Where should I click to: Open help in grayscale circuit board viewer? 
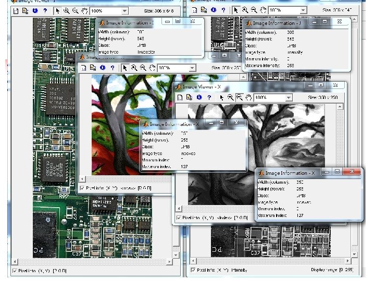coord(223,10)
